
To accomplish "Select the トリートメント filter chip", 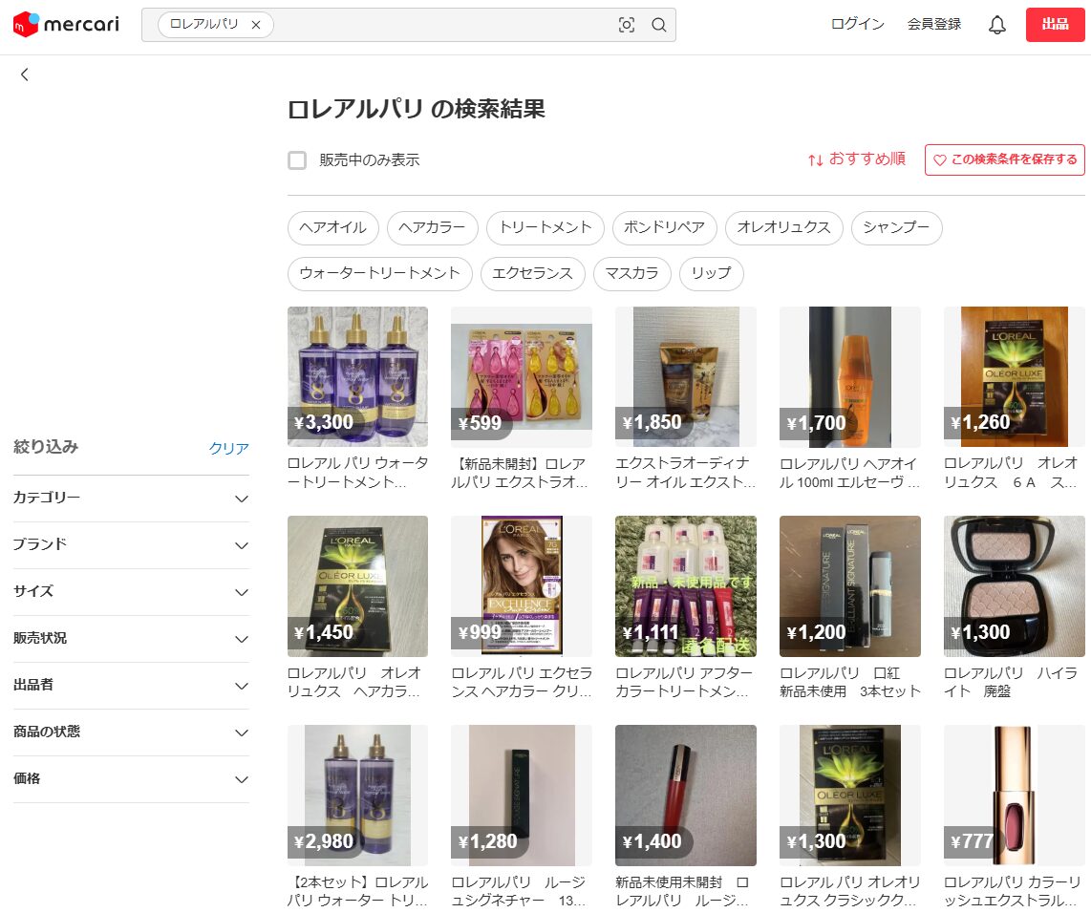I will pyautogui.click(x=545, y=227).
